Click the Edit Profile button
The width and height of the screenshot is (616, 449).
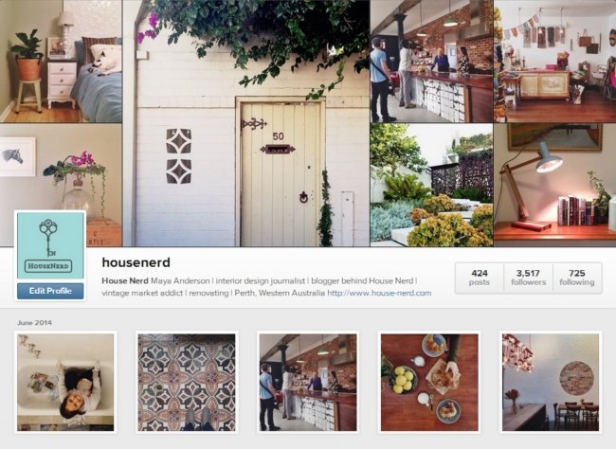click(x=50, y=291)
